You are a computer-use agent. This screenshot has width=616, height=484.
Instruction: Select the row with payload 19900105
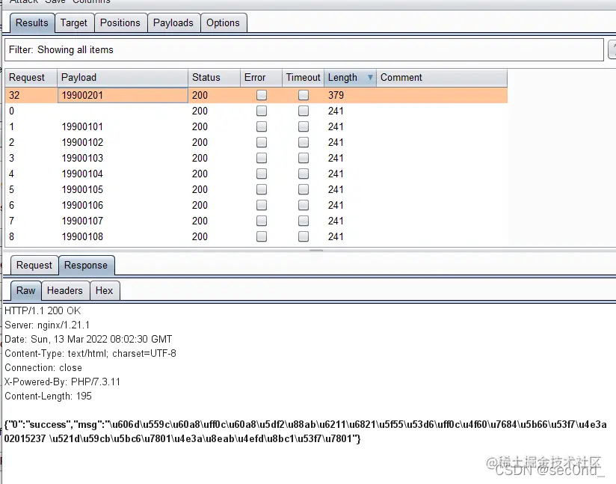click(x=256, y=189)
